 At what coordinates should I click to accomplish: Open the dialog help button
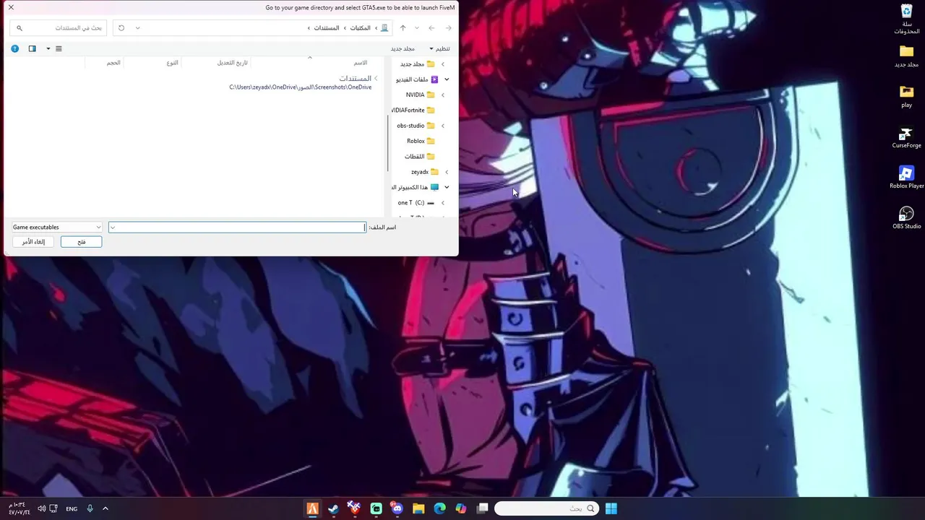(x=14, y=48)
